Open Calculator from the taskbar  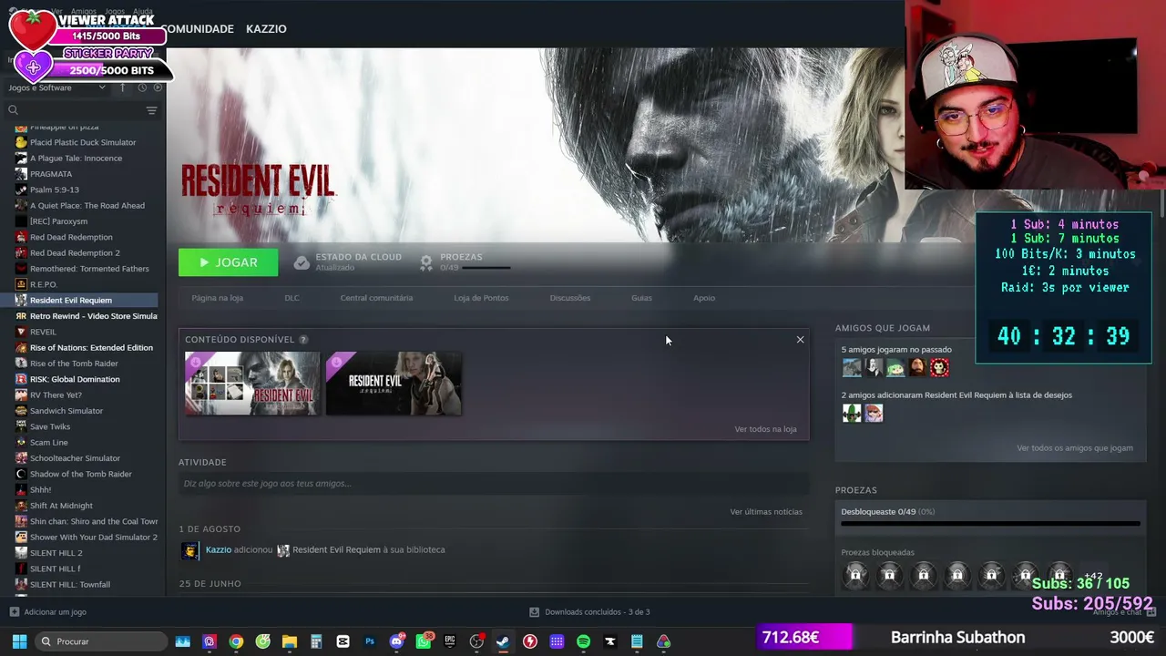click(x=316, y=641)
